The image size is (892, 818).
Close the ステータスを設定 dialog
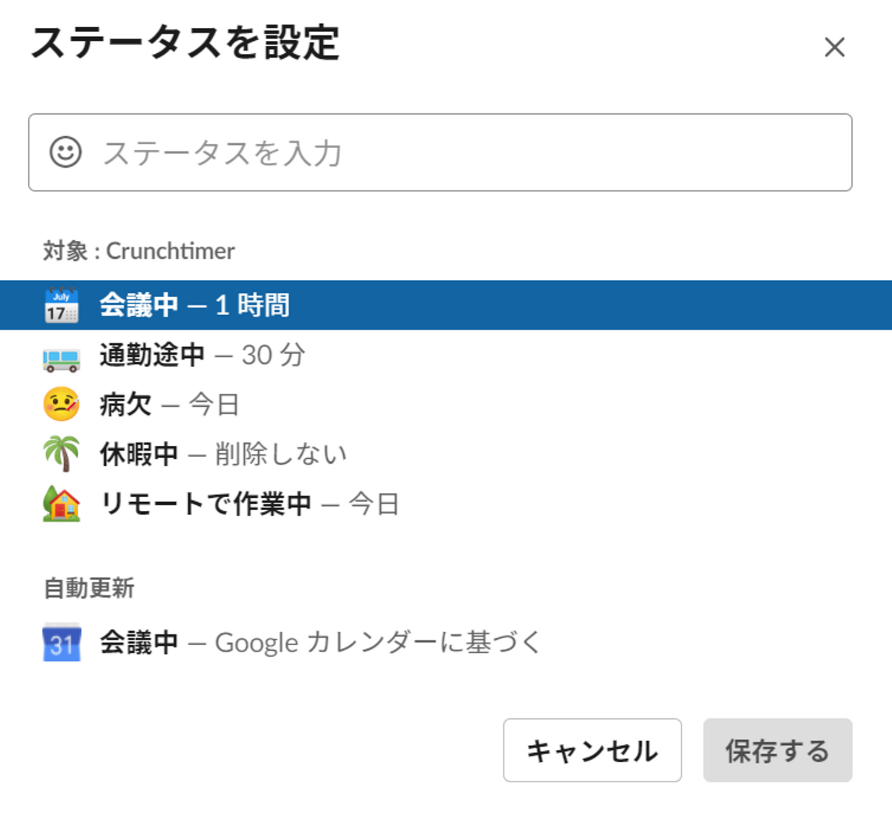[834, 47]
